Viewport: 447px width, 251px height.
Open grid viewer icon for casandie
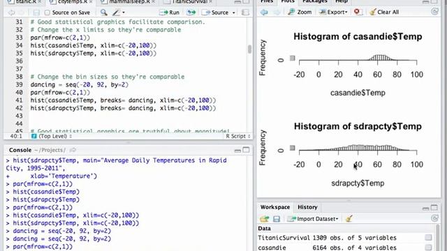tap(428, 248)
